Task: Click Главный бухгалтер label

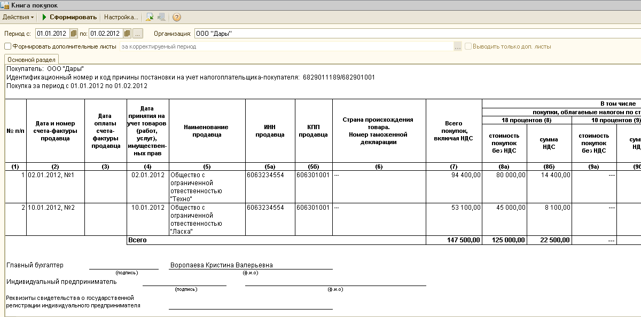Action: (x=35, y=265)
